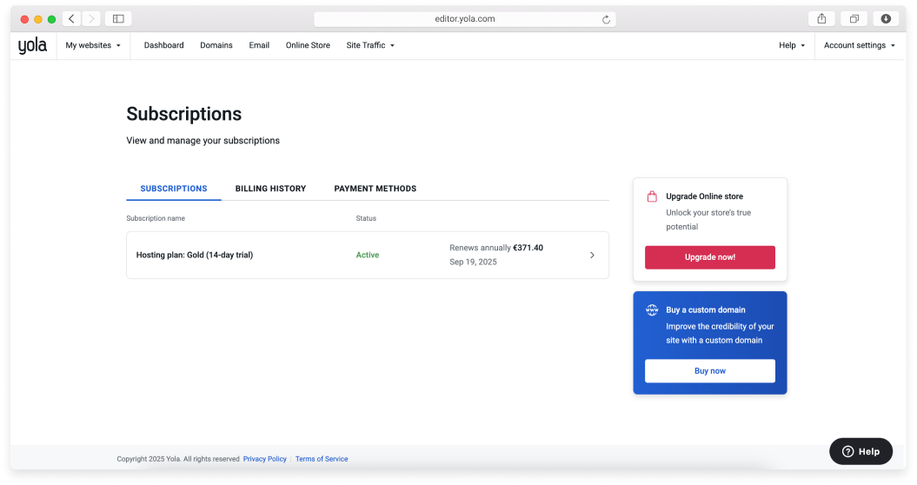The image size is (917, 485).
Task: Expand Account settings menu
Action: point(859,45)
